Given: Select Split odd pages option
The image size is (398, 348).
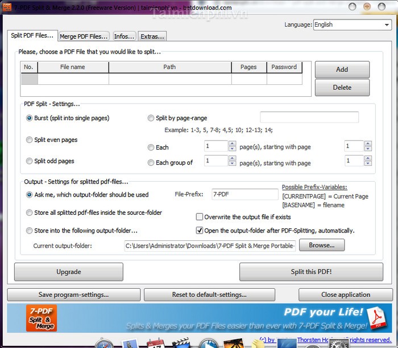Looking at the screenshot, I should pos(29,161).
